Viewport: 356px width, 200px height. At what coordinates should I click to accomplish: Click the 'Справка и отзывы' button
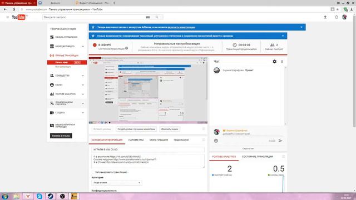tap(61, 136)
